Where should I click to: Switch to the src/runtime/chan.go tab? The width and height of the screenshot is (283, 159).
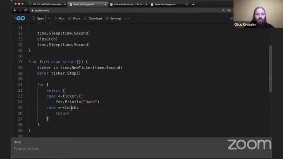128,4
